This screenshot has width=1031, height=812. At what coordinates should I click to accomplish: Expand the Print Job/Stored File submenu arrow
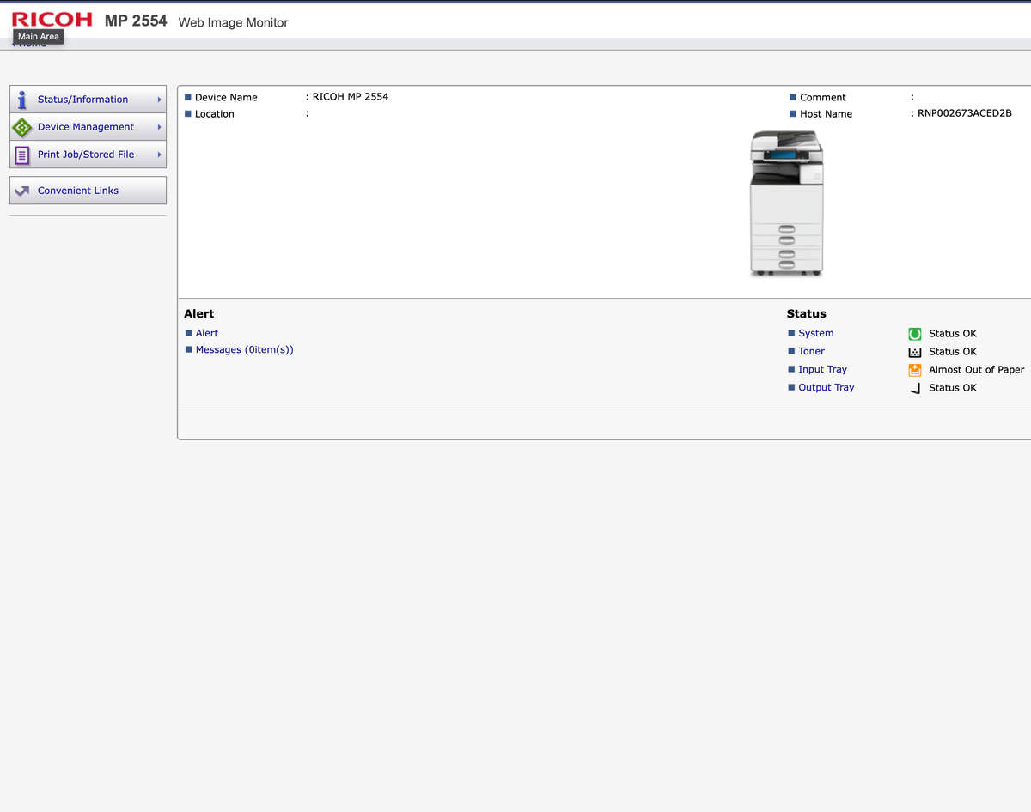click(159, 155)
